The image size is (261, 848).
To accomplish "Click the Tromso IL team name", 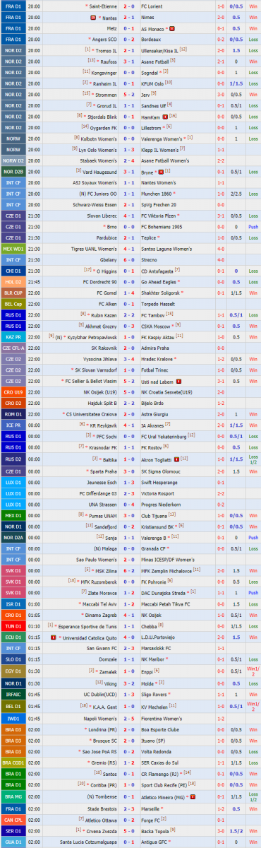I will 106,50.
